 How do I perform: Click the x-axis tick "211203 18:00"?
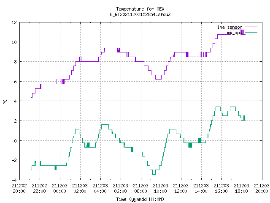(242, 188)
